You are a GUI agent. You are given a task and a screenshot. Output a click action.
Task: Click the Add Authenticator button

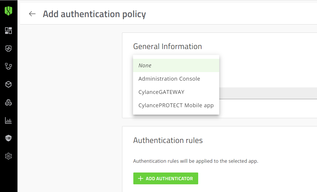pyautogui.click(x=166, y=178)
